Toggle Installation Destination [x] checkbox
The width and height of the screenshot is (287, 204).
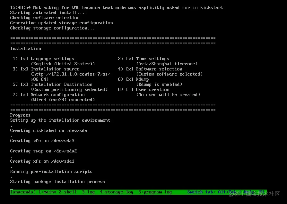(24, 84)
